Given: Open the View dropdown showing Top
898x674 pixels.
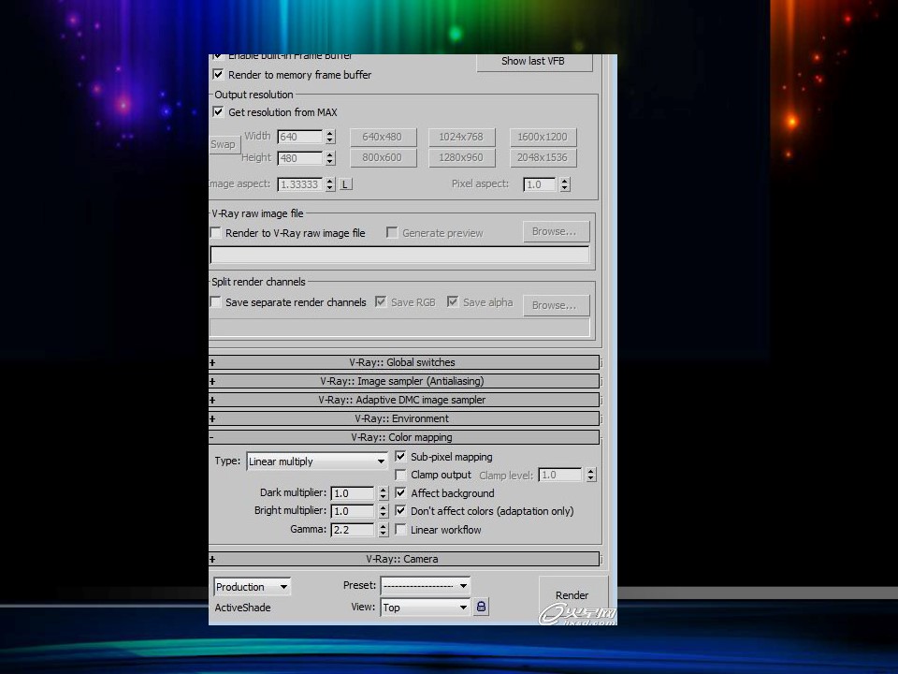Looking at the screenshot, I should (425, 608).
